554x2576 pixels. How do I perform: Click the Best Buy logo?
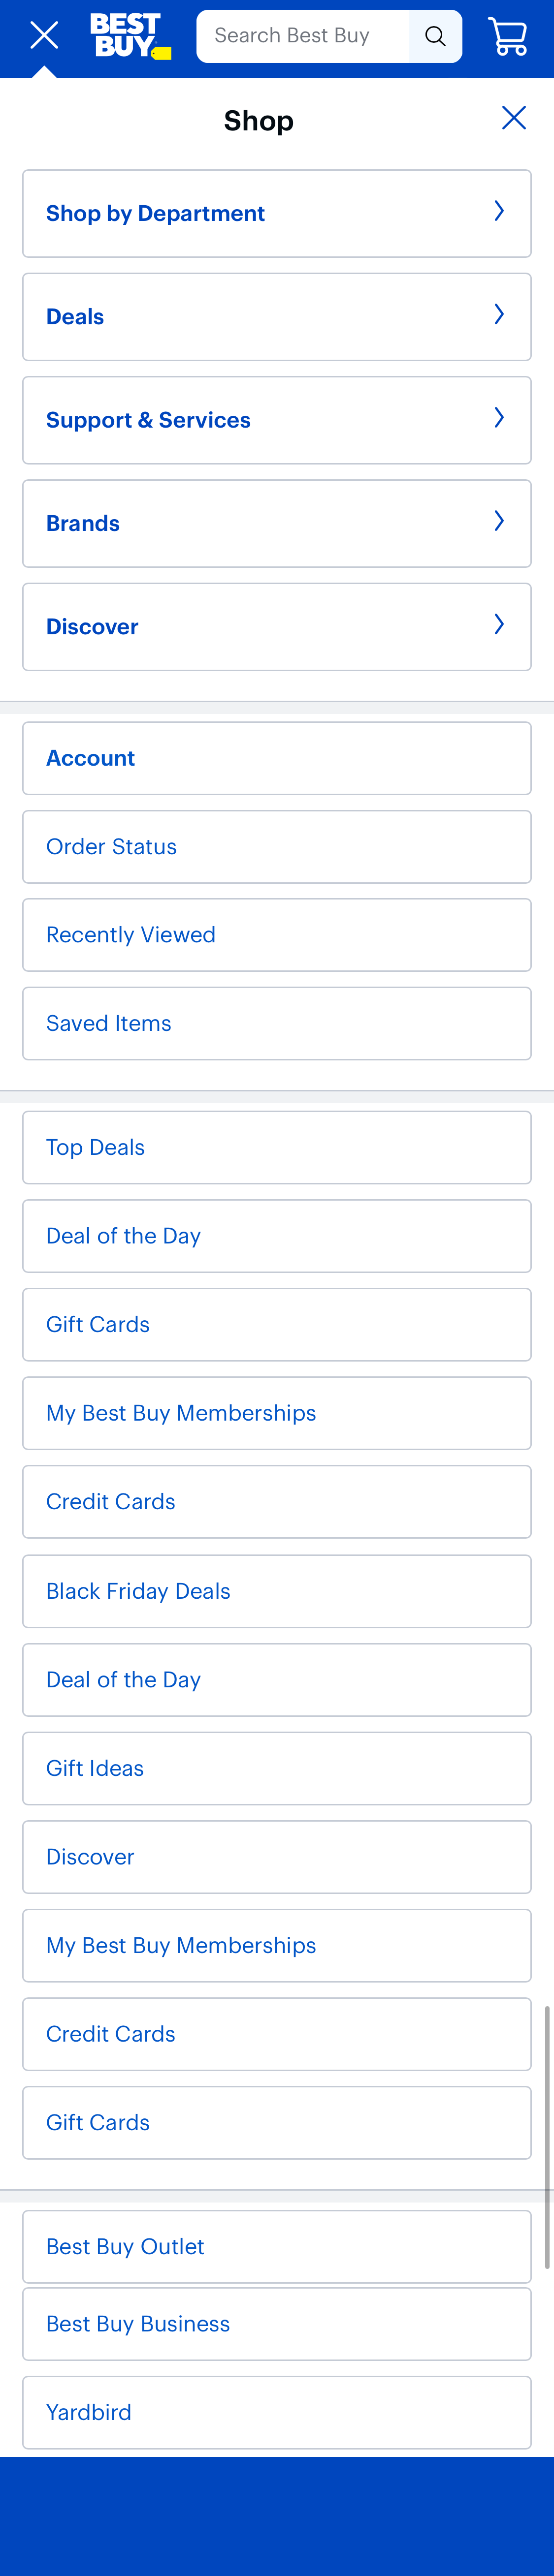point(129,35)
